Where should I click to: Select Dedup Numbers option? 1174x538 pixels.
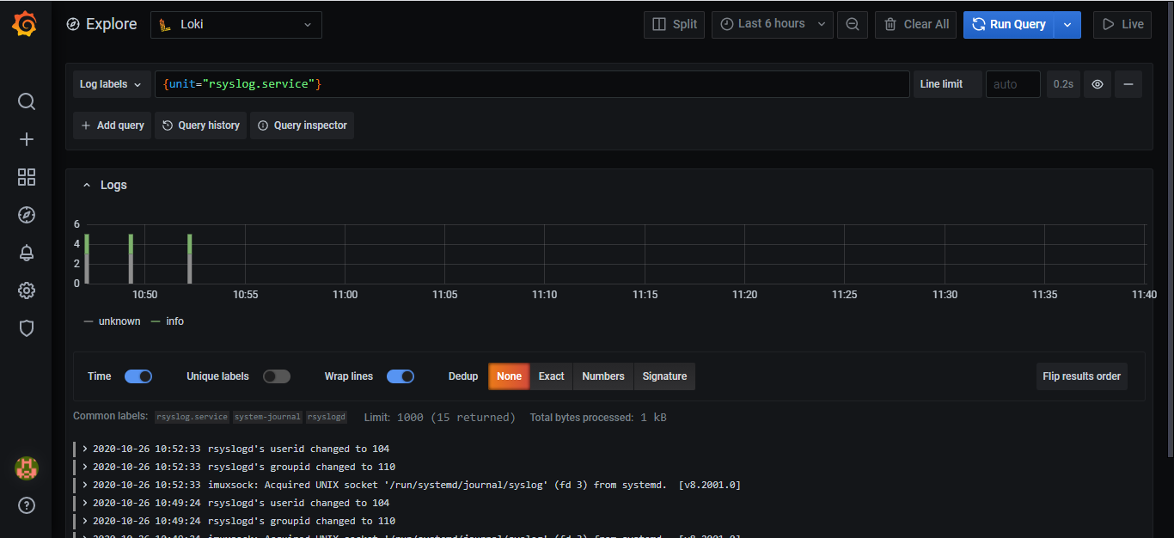603,376
